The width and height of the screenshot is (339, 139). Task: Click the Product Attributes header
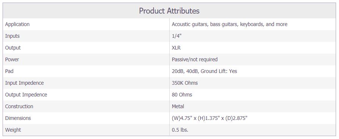[x=169, y=11]
